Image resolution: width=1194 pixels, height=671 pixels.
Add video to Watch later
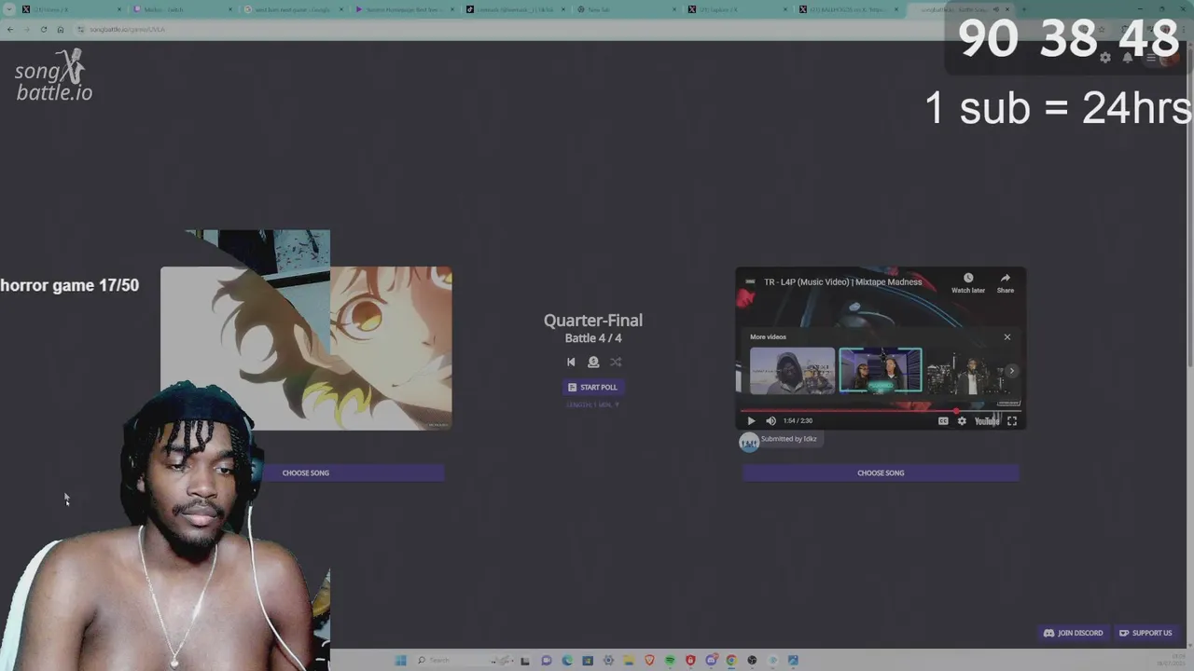pos(968,283)
